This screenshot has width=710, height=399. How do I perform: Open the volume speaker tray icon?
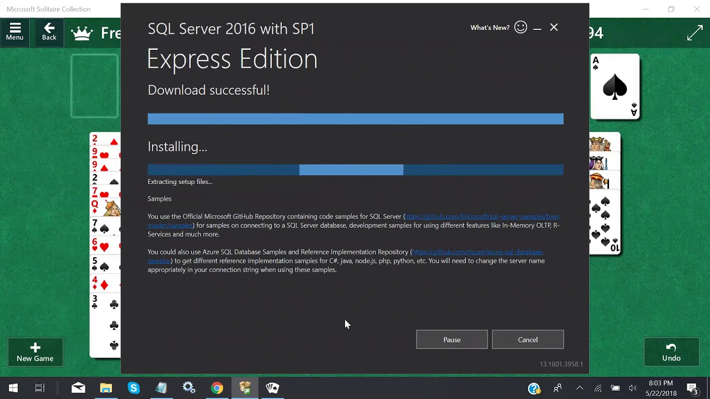coord(632,388)
